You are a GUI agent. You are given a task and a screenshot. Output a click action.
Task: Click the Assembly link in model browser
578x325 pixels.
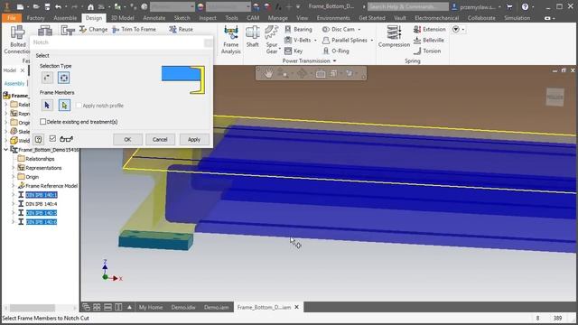pyautogui.click(x=14, y=83)
